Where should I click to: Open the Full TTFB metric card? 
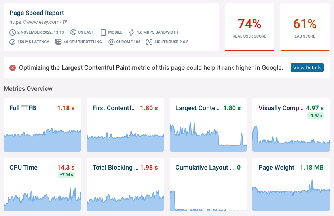(x=42, y=125)
